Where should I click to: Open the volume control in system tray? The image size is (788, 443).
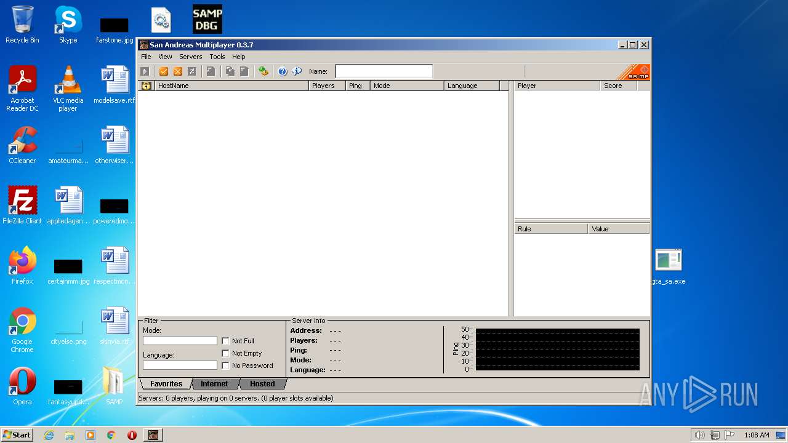699,435
